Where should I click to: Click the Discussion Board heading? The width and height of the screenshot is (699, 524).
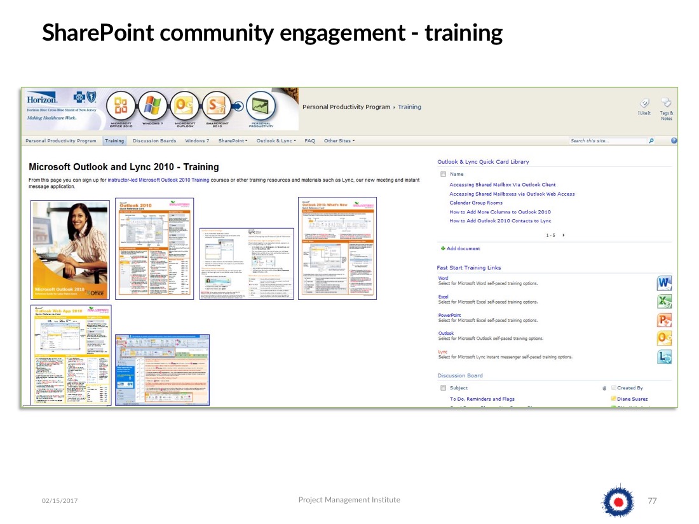click(x=459, y=375)
